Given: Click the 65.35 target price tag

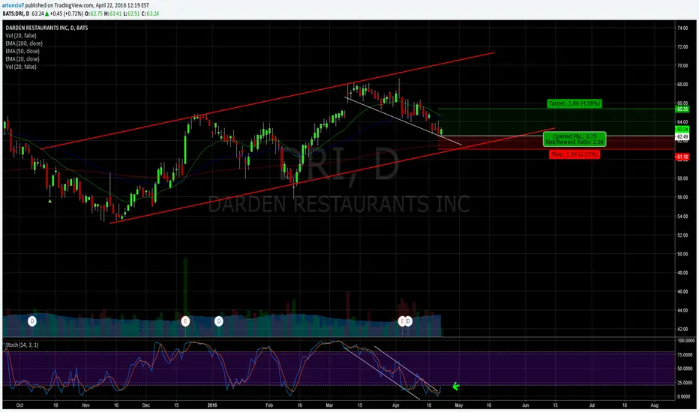Looking at the screenshot, I should pos(682,109).
